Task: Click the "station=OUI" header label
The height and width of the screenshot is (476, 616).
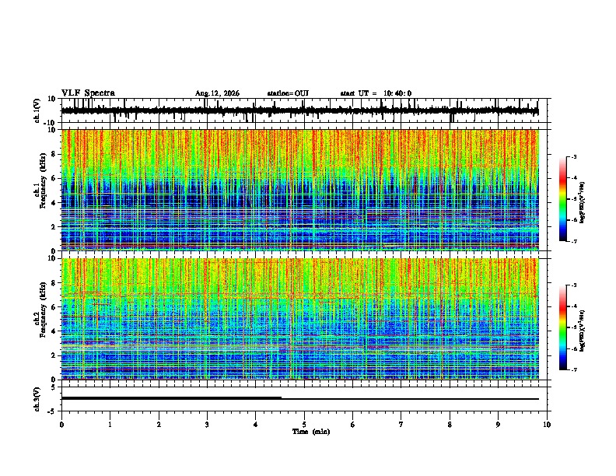Action: tap(288, 93)
